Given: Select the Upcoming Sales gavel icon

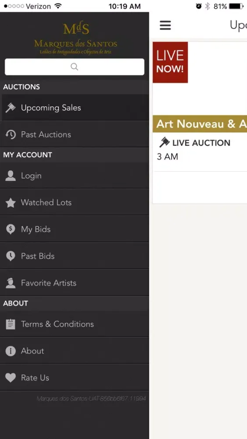Looking at the screenshot, I should [11, 108].
